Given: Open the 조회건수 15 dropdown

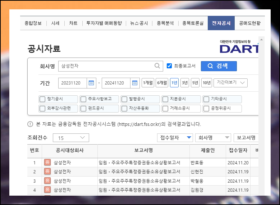Looking at the screenshot, I should click(71, 138).
